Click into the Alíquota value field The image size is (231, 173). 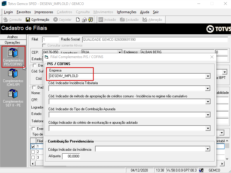click(71, 156)
